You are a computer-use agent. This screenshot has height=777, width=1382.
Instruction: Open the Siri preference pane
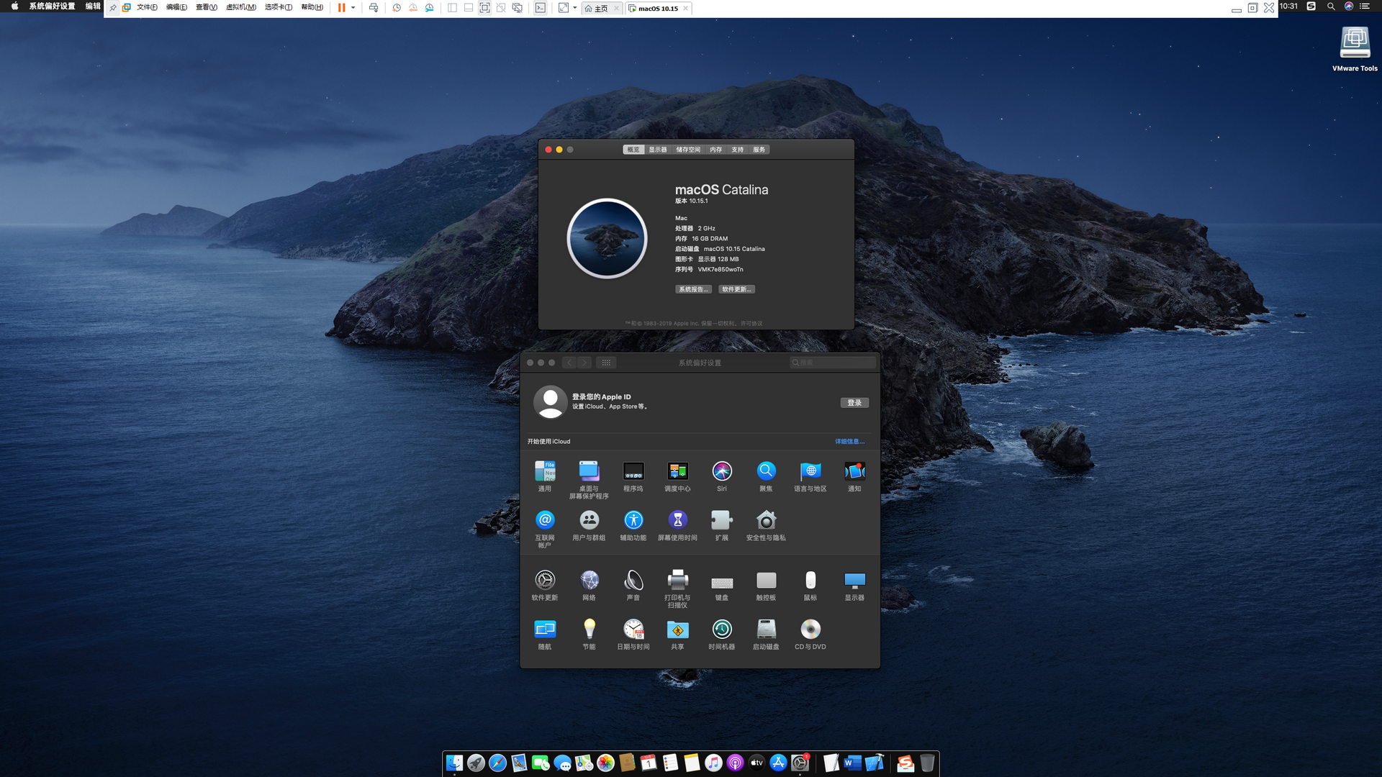coord(722,476)
